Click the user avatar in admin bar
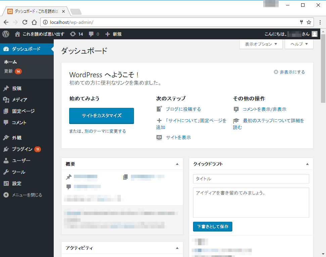326x257 pixels. point(315,34)
